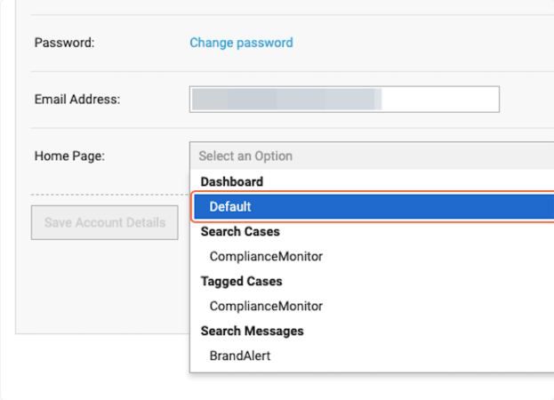Screen dimensions: 554x400
Task: Choose the Default dashboard option
Action: (374, 206)
